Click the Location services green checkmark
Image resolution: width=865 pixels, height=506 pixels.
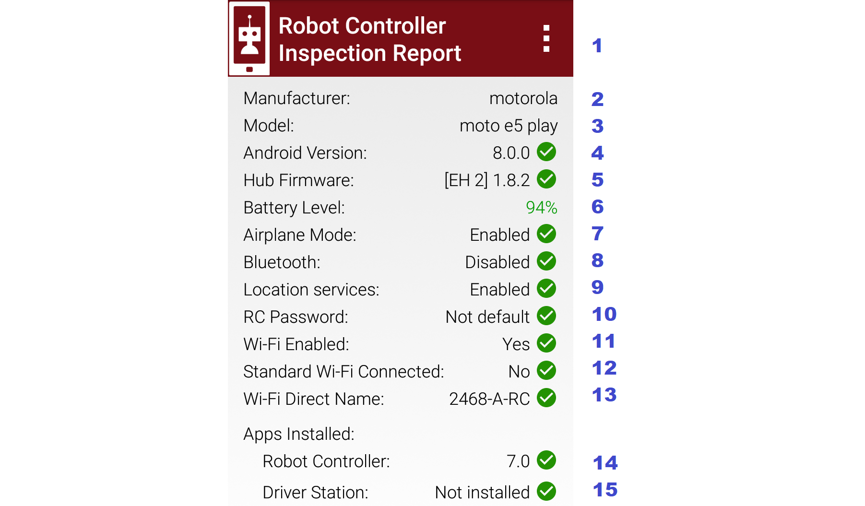tap(546, 289)
